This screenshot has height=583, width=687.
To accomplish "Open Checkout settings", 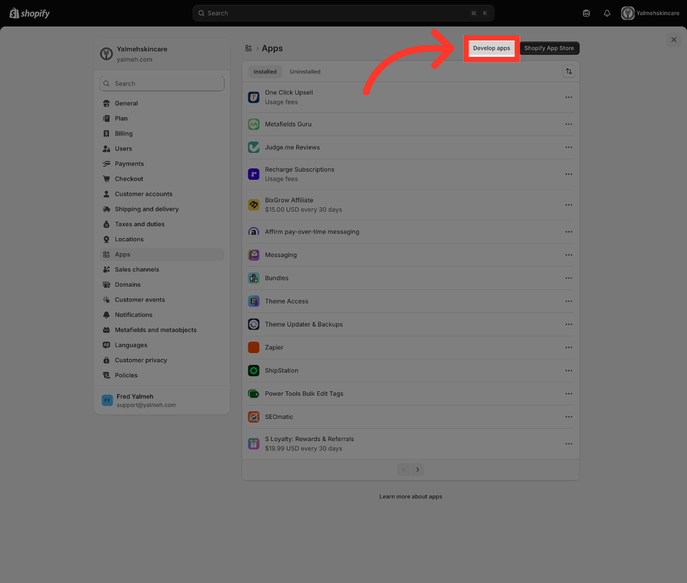I will pyautogui.click(x=162, y=179).
